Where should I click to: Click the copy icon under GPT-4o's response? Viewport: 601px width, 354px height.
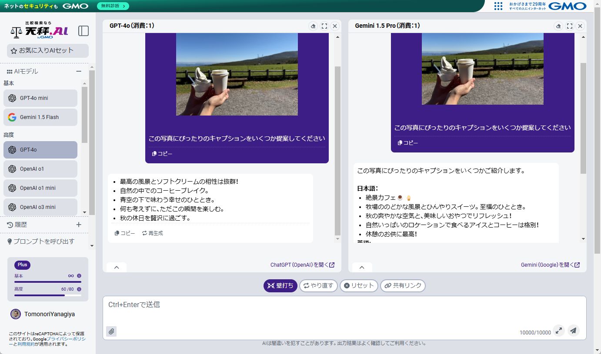[125, 233]
